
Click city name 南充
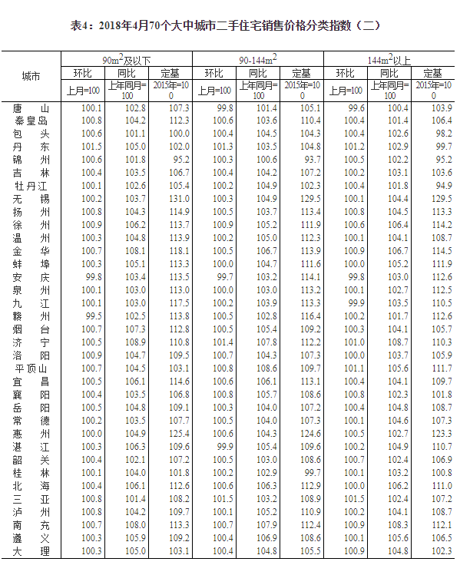point(31,525)
